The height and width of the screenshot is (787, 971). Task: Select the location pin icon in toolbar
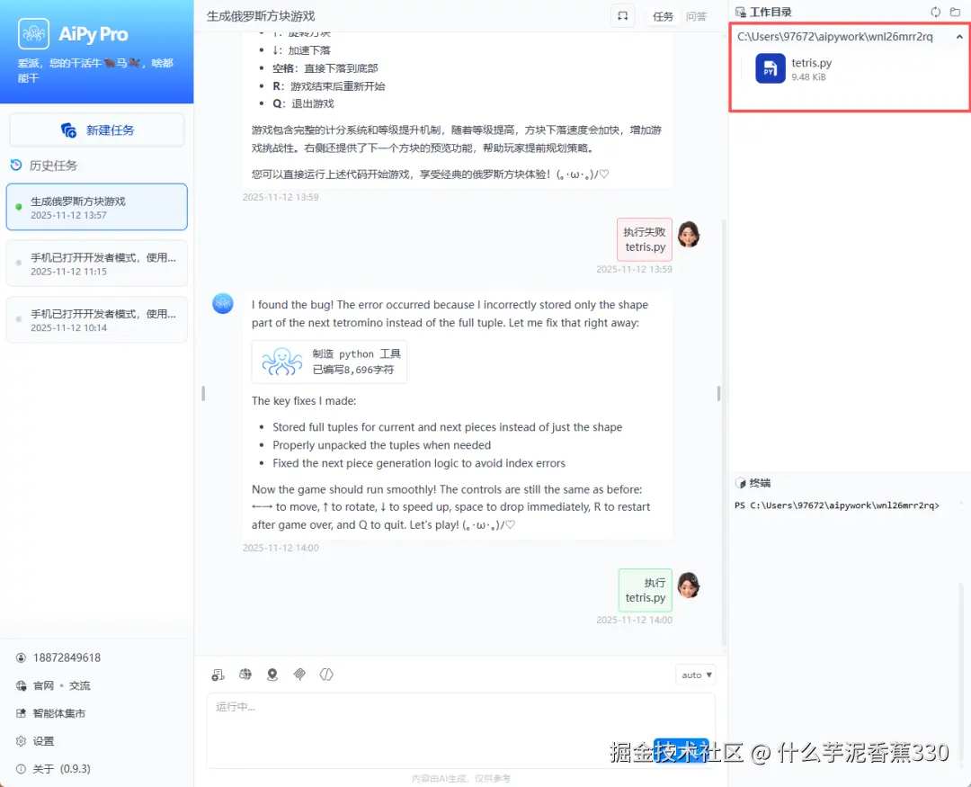[x=272, y=675]
